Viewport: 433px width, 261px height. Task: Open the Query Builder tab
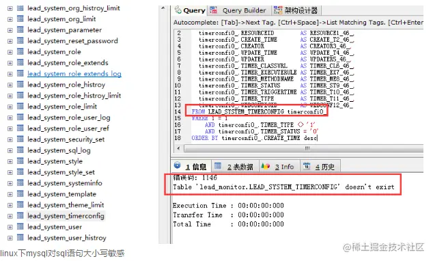(x=240, y=10)
